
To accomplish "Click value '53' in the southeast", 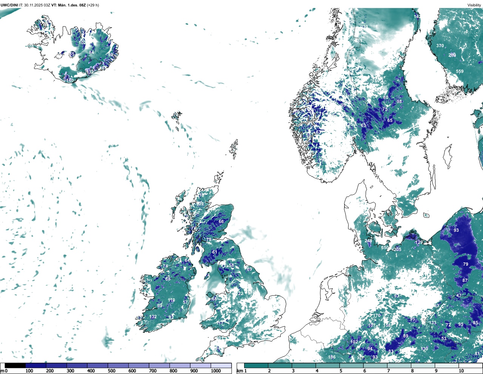I will tap(444, 339).
